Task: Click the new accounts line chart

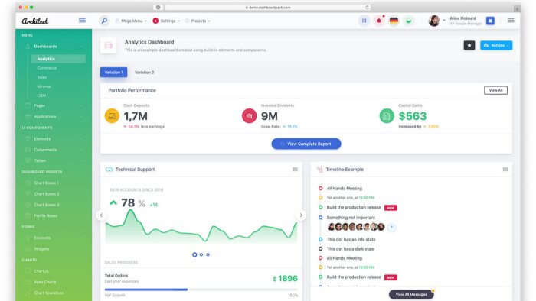Action: click(x=201, y=226)
